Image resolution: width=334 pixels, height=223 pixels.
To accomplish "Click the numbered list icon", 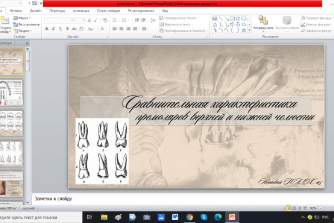I will click(125, 20).
